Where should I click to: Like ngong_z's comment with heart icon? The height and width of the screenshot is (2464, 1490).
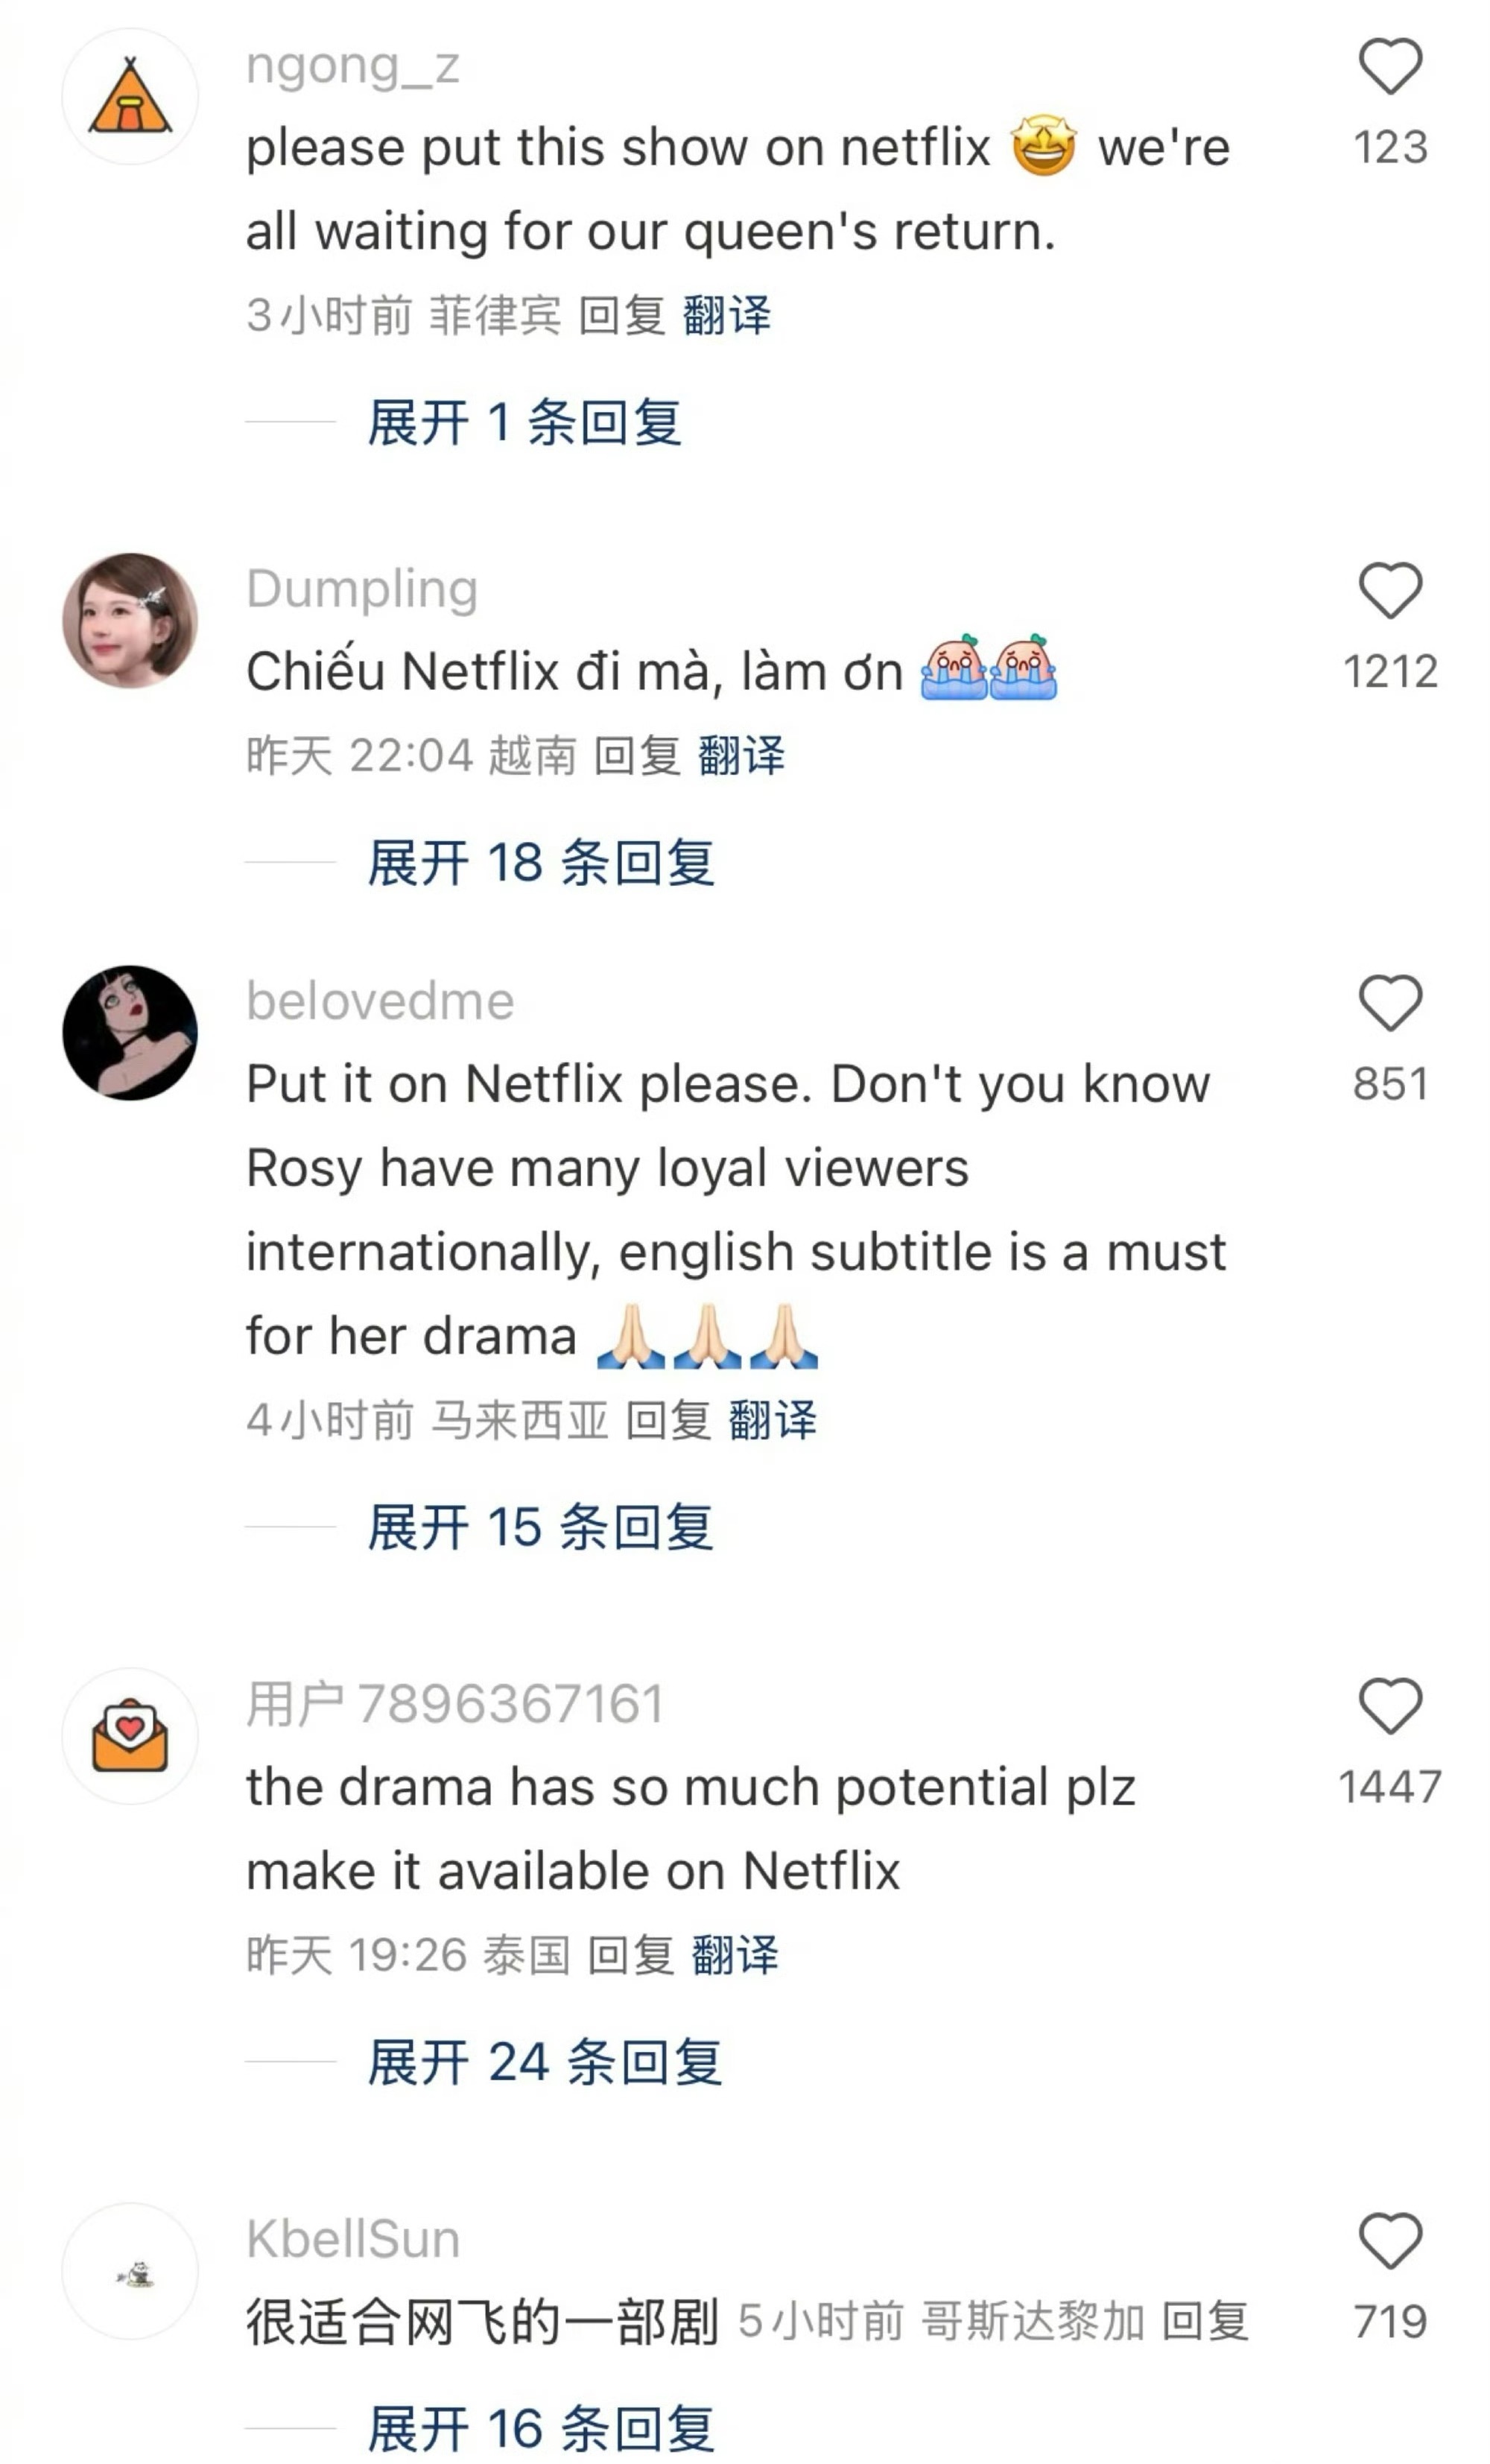1390,66
